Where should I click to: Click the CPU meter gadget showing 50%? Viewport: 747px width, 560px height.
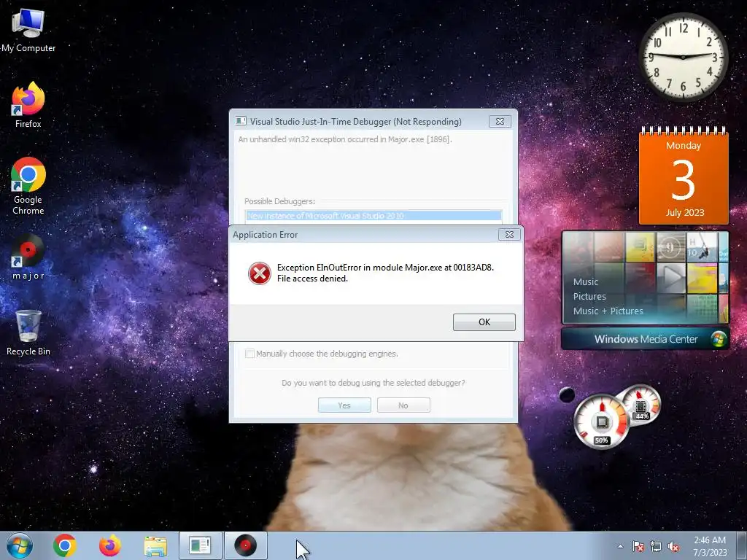602,422
